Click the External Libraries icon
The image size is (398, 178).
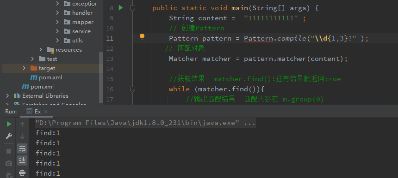(x=17, y=95)
